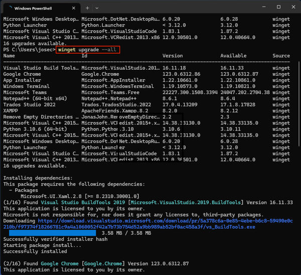Click 'Installing dependencies:' line
This screenshot has height=275, width=301.
(38, 178)
